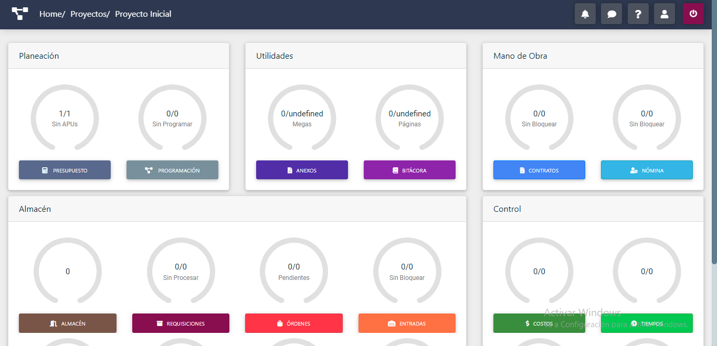Open the chat messages icon
717x346 pixels.
611,14
